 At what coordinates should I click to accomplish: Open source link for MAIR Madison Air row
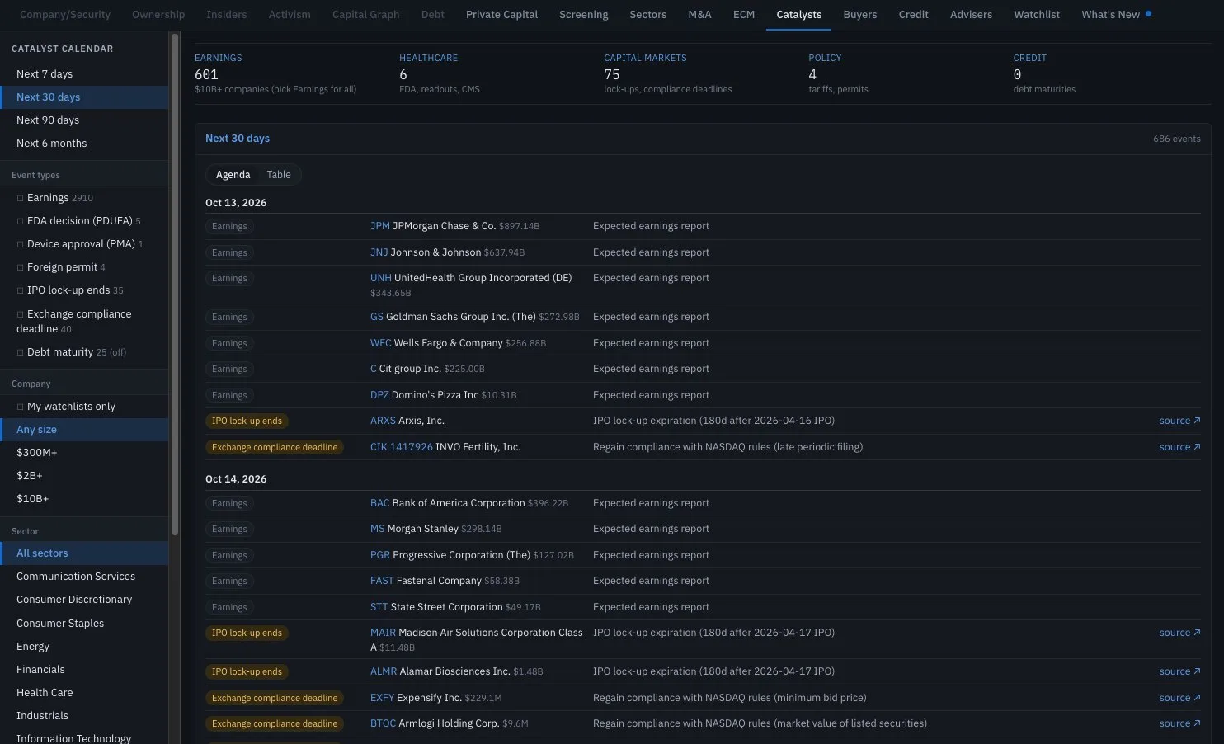pyautogui.click(x=1179, y=633)
